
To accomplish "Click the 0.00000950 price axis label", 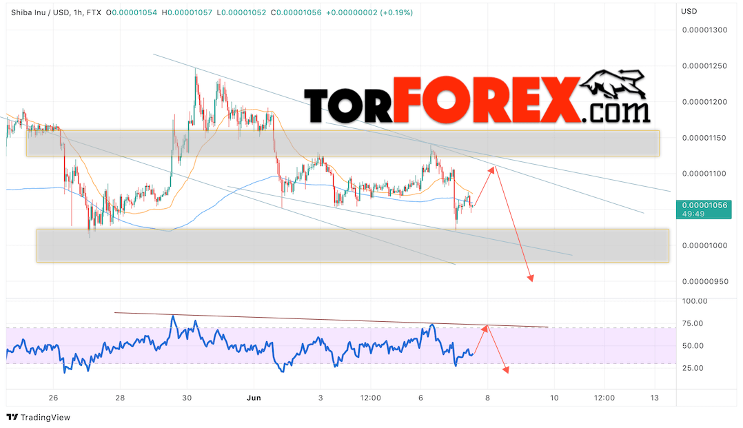I will point(705,281).
